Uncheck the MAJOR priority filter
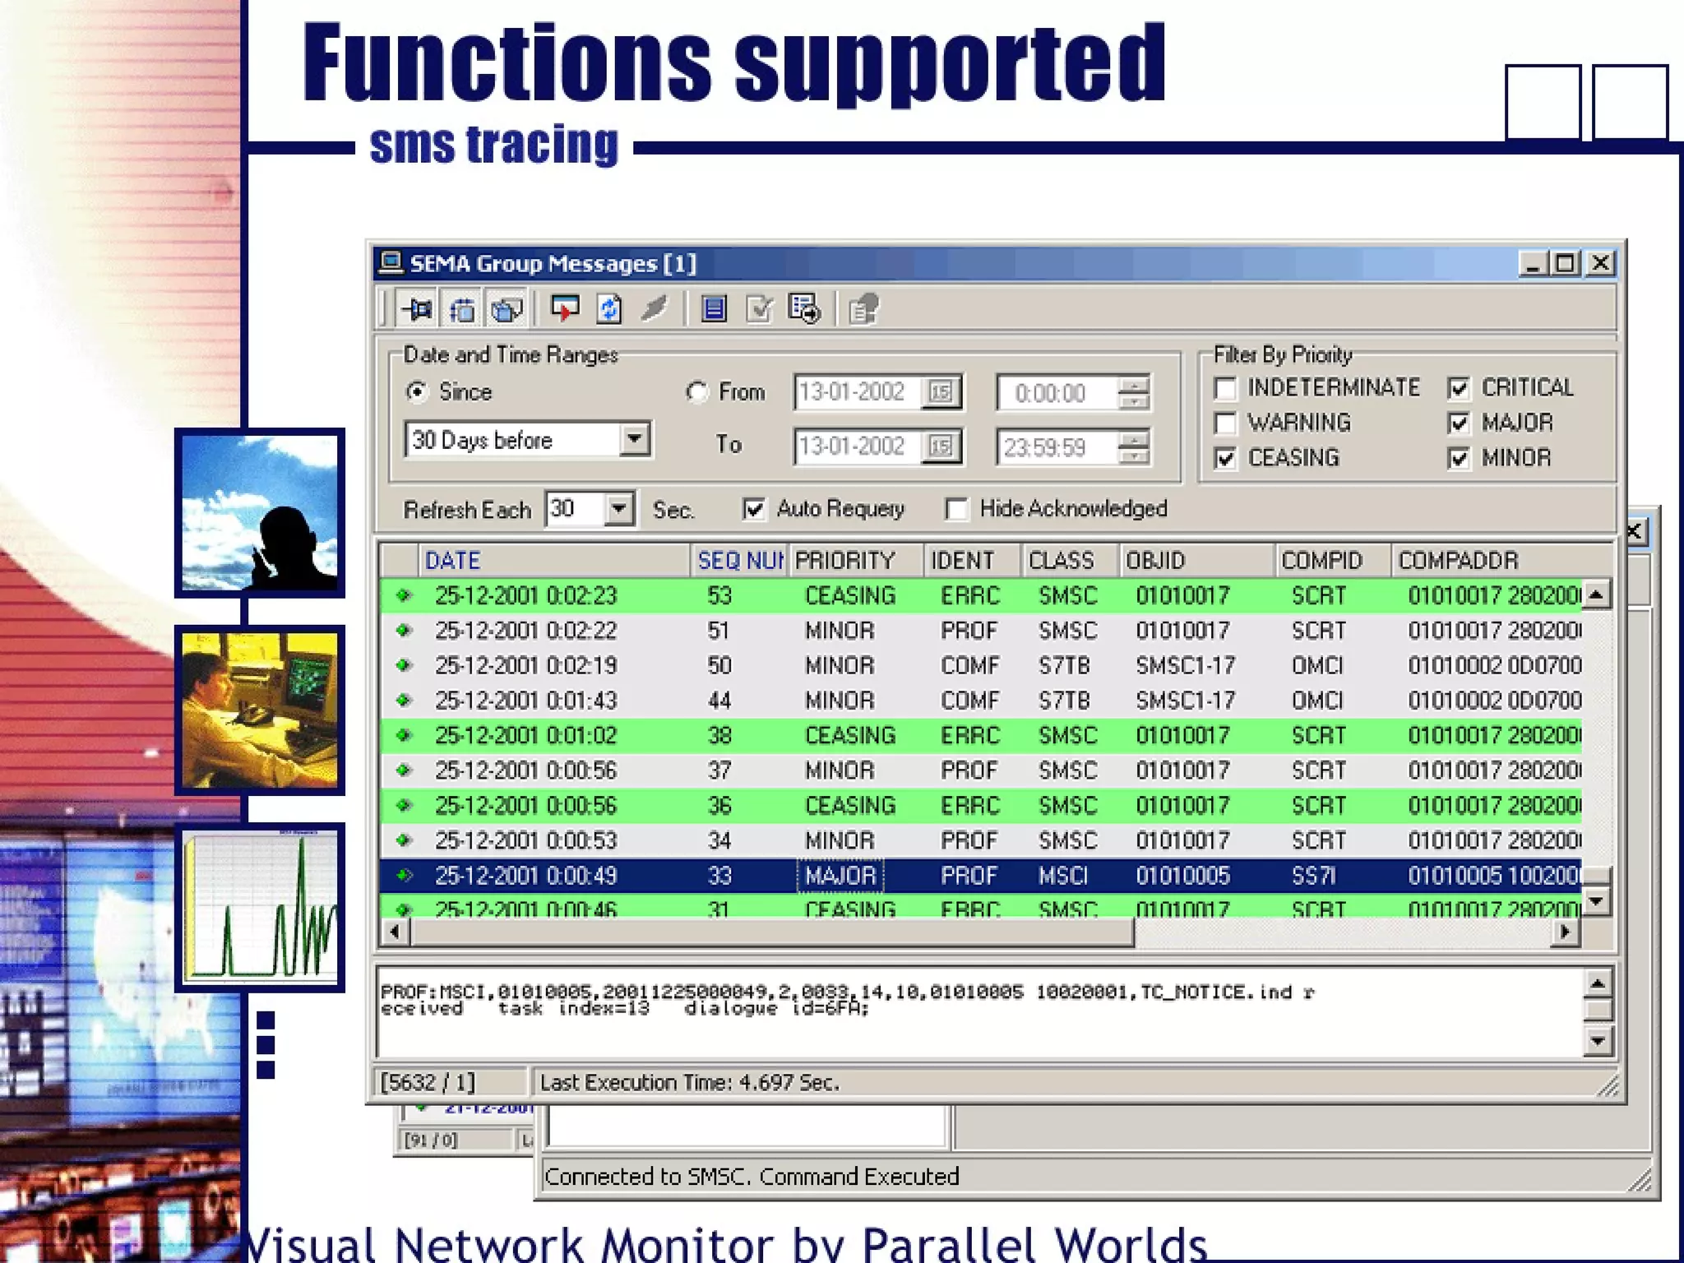Viewport: 1684px width, 1263px height. click(1458, 423)
